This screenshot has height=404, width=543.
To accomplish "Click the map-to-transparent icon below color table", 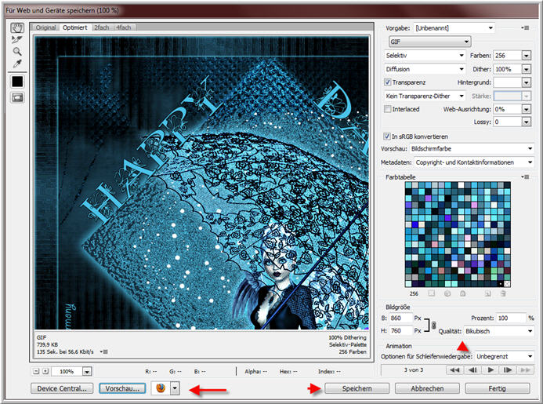I will (432, 293).
